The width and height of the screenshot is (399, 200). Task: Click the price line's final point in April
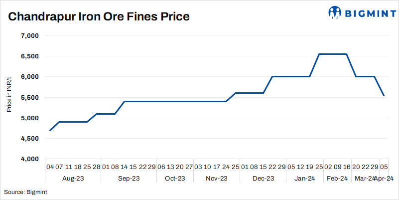384,95
